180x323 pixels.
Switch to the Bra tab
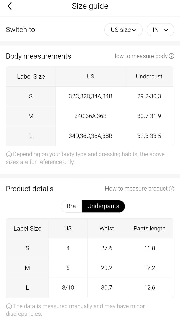click(71, 206)
